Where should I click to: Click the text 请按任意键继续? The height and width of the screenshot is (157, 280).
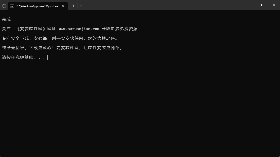click(x=18, y=57)
